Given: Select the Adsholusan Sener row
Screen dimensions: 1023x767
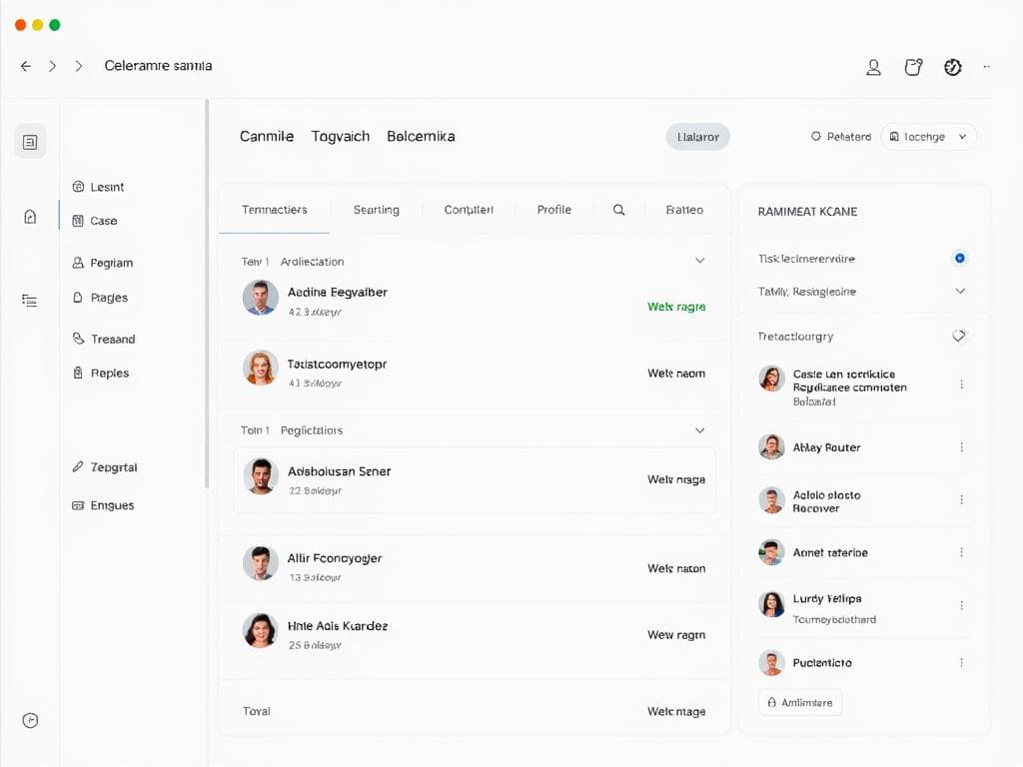Looking at the screenshot, I should coord(475,480).
